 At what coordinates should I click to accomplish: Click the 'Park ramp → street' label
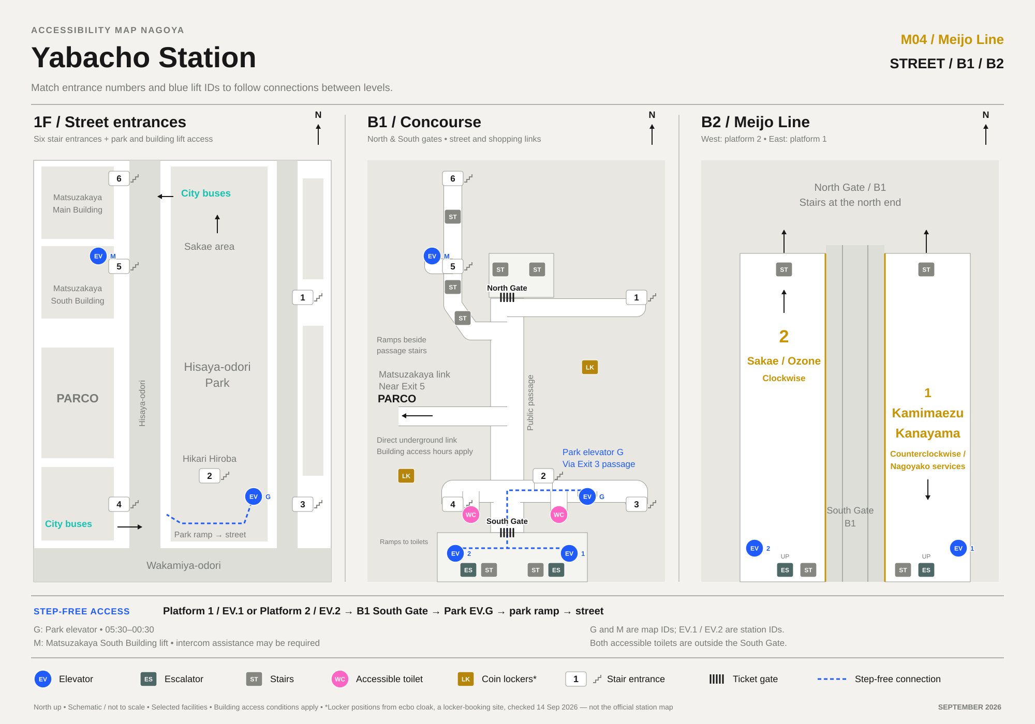pos(210,535)
